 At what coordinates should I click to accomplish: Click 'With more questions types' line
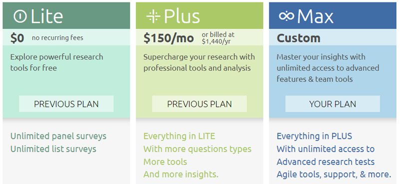coord(197,149)
